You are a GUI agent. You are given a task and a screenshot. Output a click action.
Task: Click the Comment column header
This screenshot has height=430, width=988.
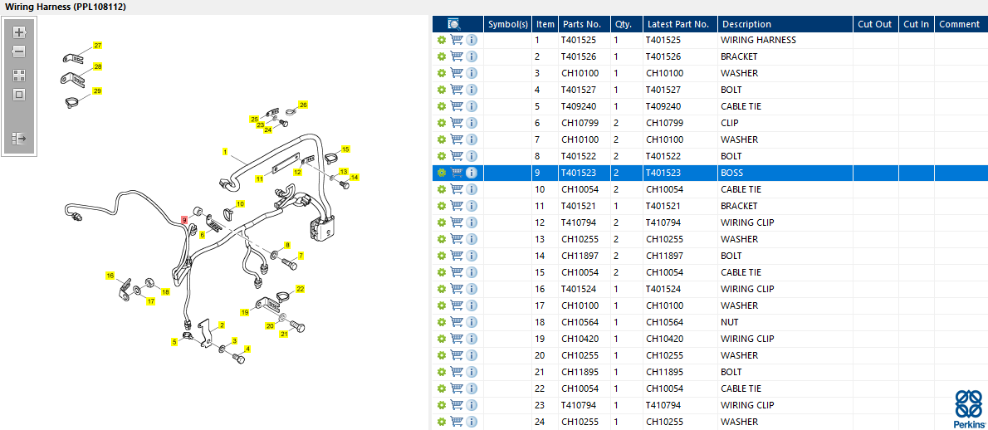point(961,24)
